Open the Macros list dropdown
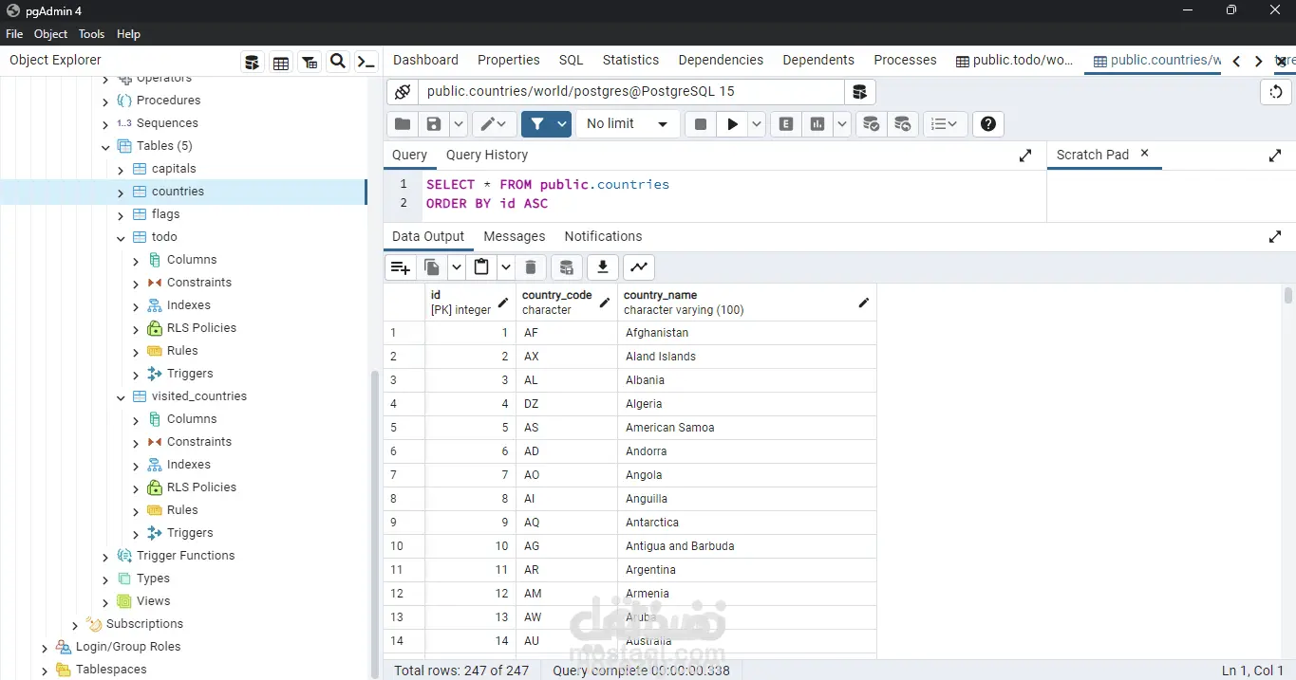 click(x=944, y=124)
